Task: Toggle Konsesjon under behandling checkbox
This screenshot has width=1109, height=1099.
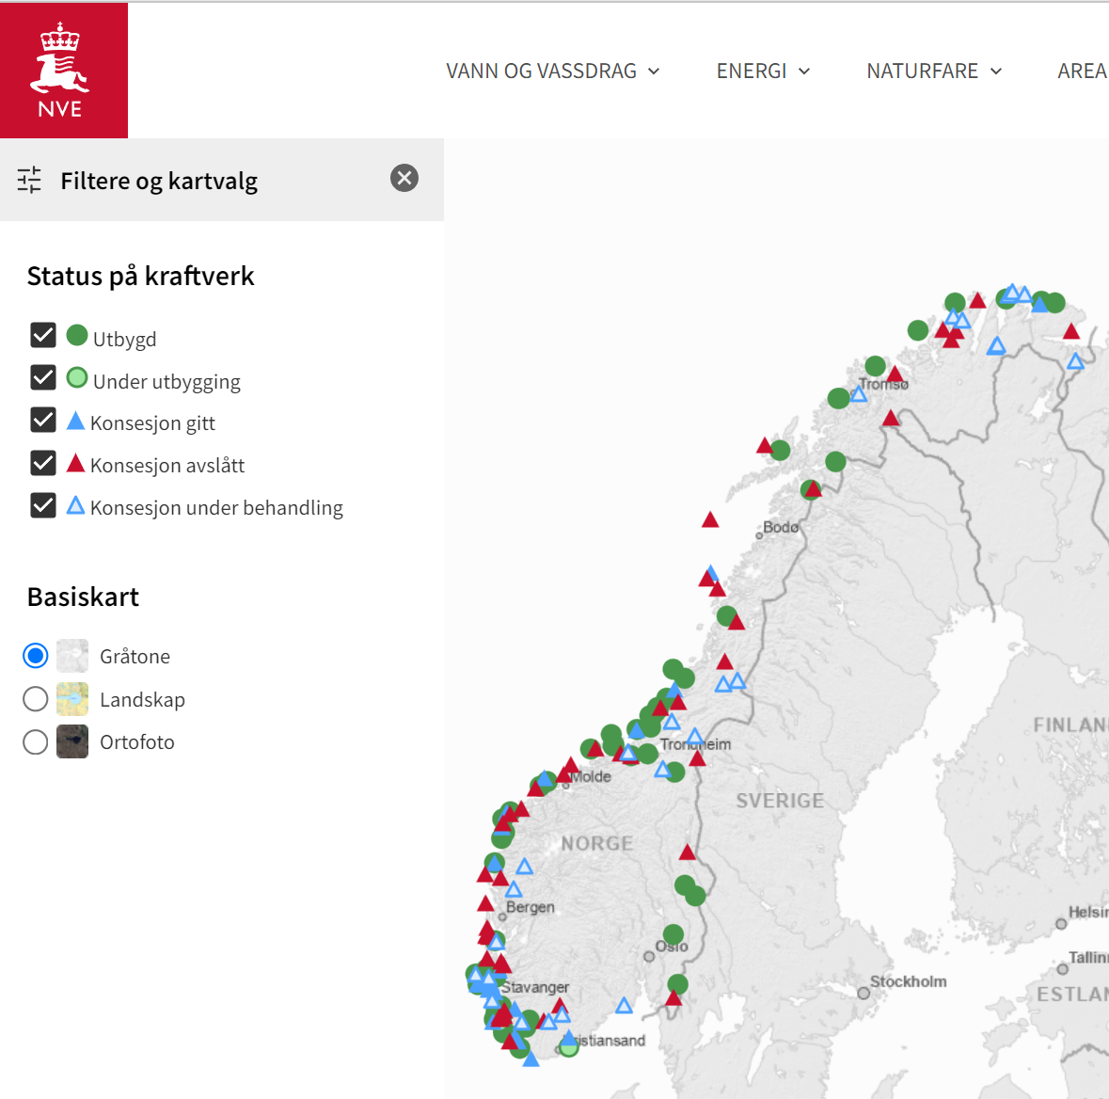Action: pyautogui.click(x=43, y=505)
